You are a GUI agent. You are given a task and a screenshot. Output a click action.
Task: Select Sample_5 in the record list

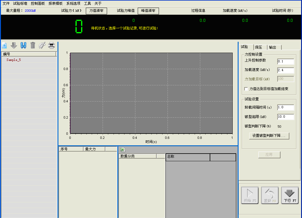click(x=14, y=60)
